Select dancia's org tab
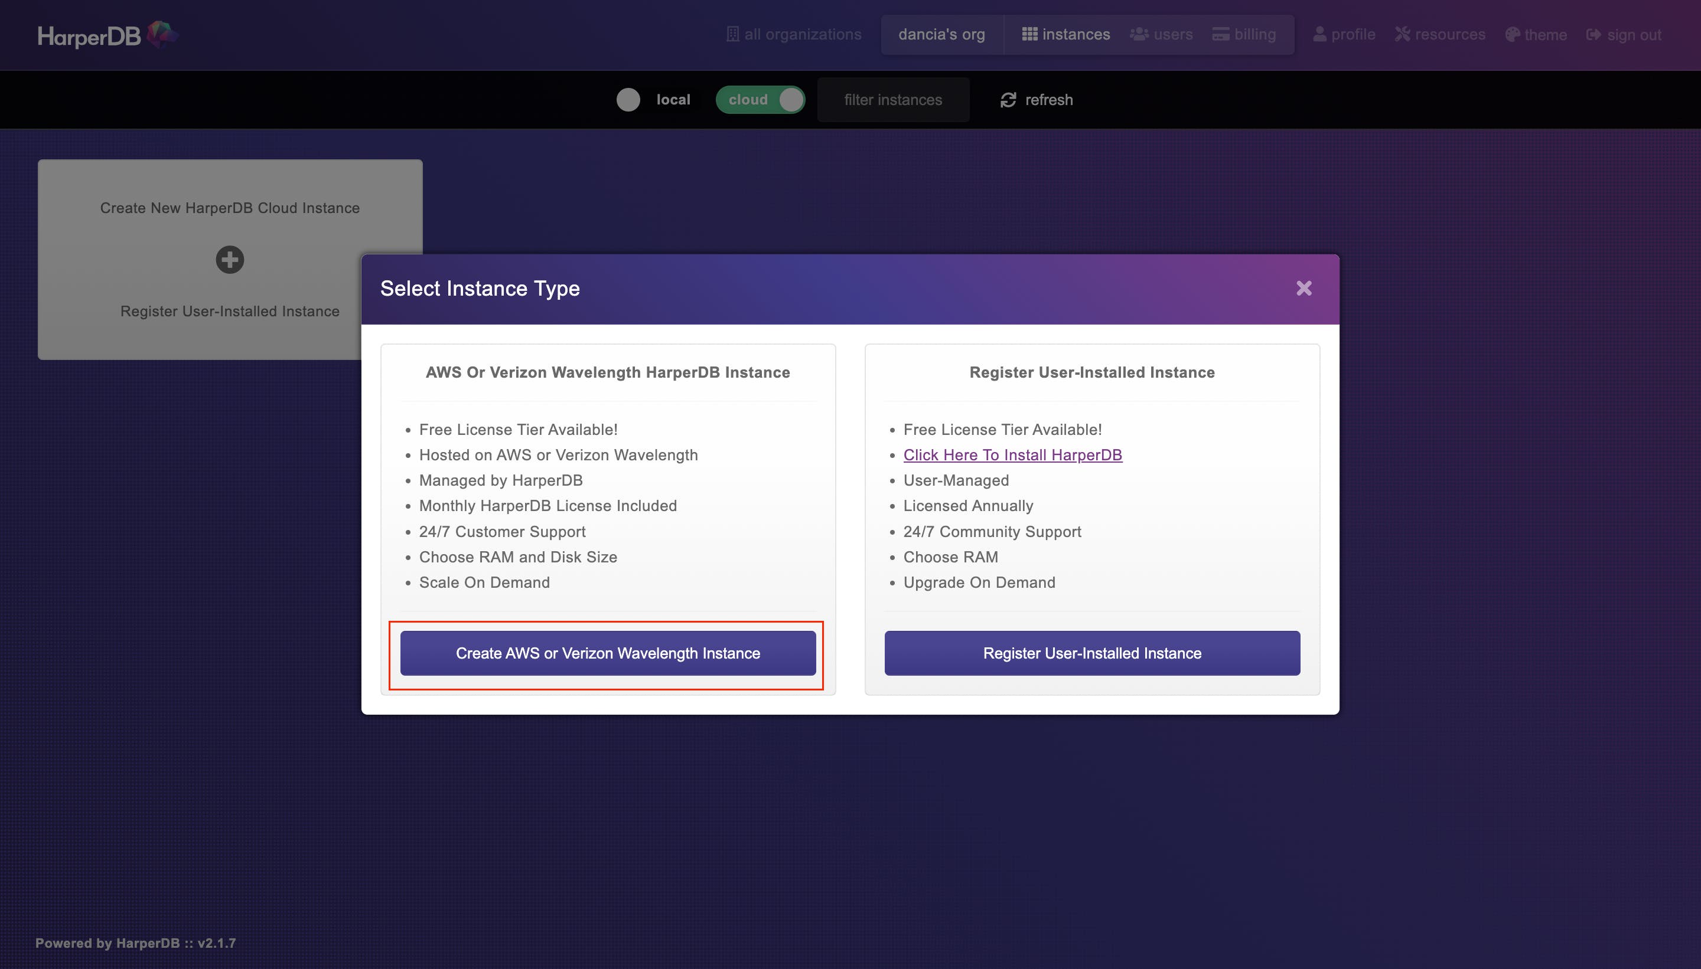1701x969 pixels. (941, 35)
